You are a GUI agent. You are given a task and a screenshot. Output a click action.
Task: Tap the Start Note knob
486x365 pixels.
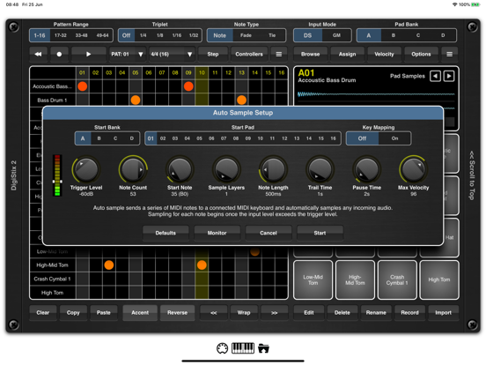click(x=180, y=169)
